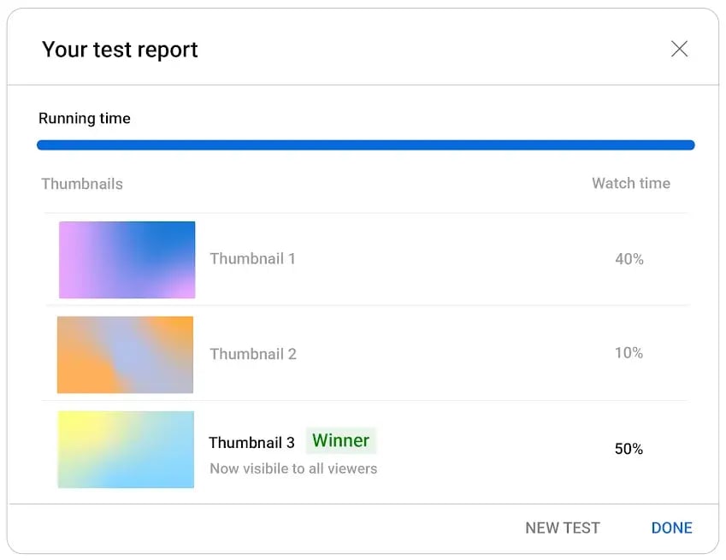Start a NEW TEST
The width and height of the screenshot is (726, 560).
[x=562, y=528]
